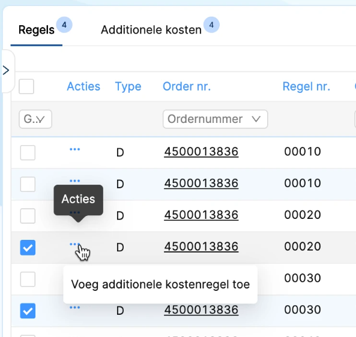Open the Regels tab
356x337 pixels.
coord(37,30)
